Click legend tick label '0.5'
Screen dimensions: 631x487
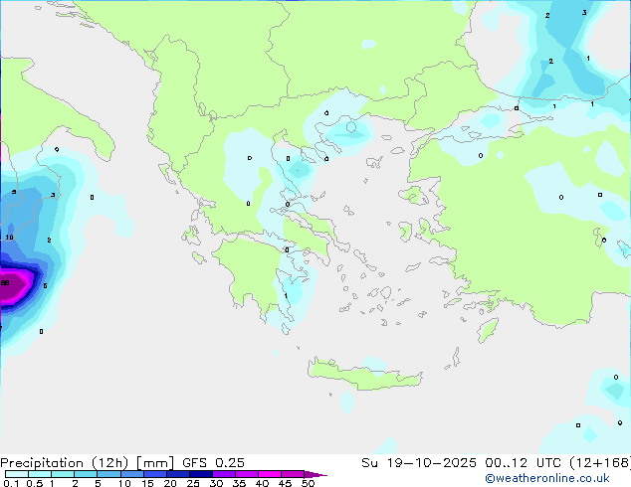click(35, 483)
